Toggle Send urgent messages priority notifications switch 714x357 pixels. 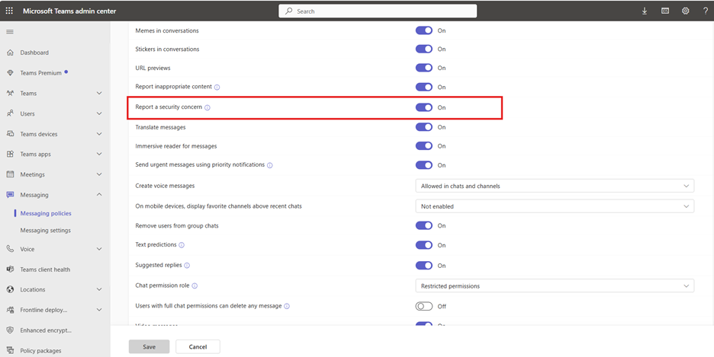424,165
